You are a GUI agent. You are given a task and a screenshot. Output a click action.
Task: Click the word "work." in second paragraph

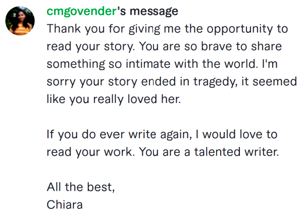tap(119, 152)
